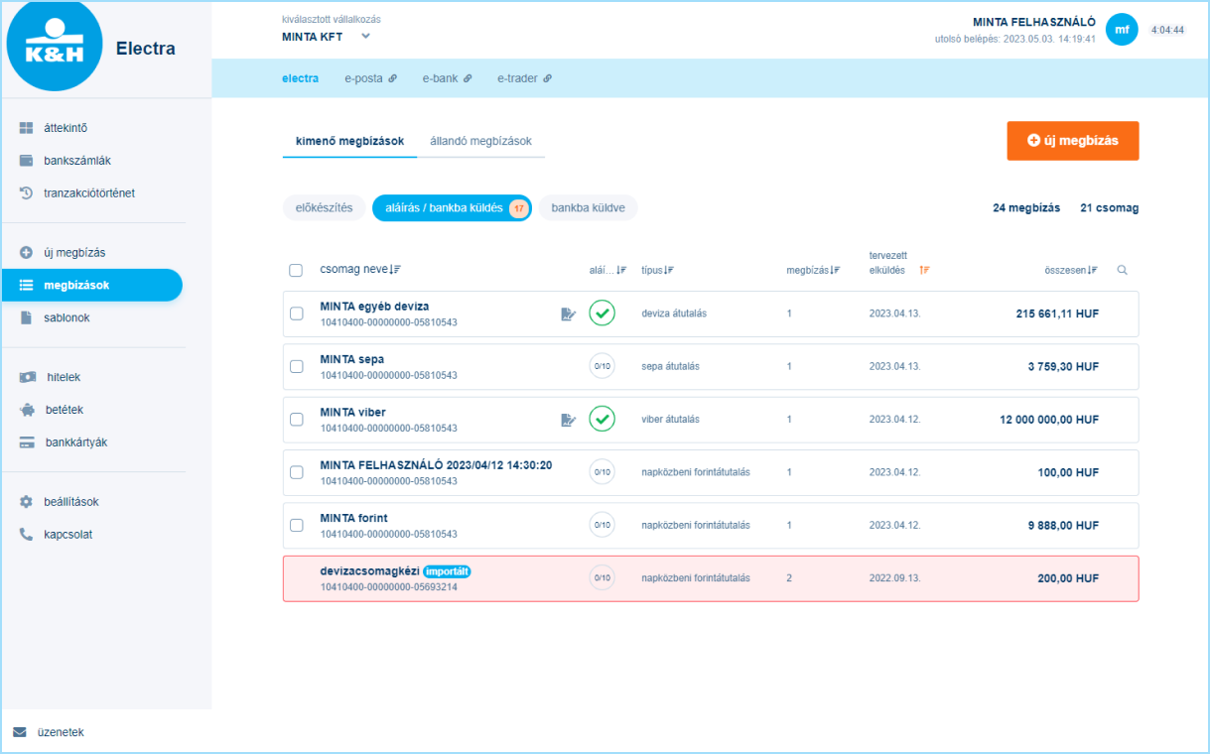The image size is (1210, 754).
Task: Click the új megbízás orange button
Action: (1072, 141)
